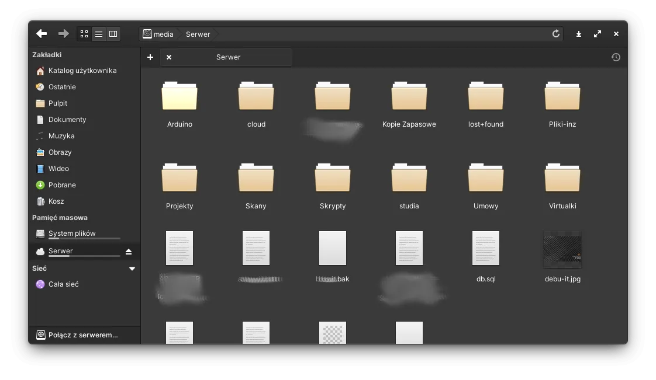
Task: Click the Pamięć masowa section header
Action: pos(60,218)
